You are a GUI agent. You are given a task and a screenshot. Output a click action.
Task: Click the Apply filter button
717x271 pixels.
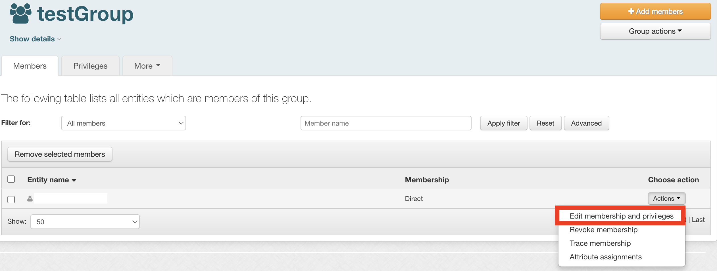(503, 123)
